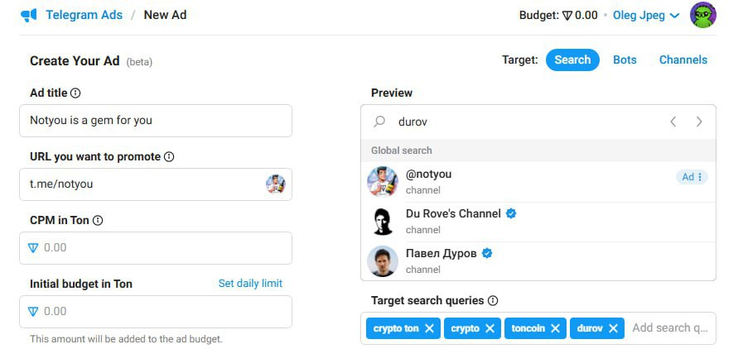Select the Search target tab
Screen dimensions: 743x349
pos(572,60)
